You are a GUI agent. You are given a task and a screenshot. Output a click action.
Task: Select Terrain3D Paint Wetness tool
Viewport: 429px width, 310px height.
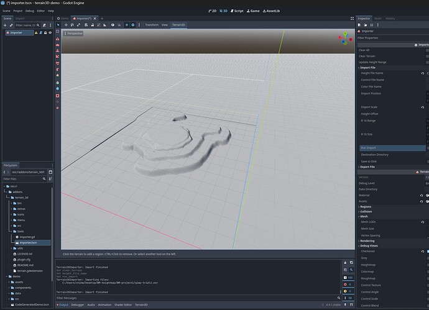pos(57,89)
